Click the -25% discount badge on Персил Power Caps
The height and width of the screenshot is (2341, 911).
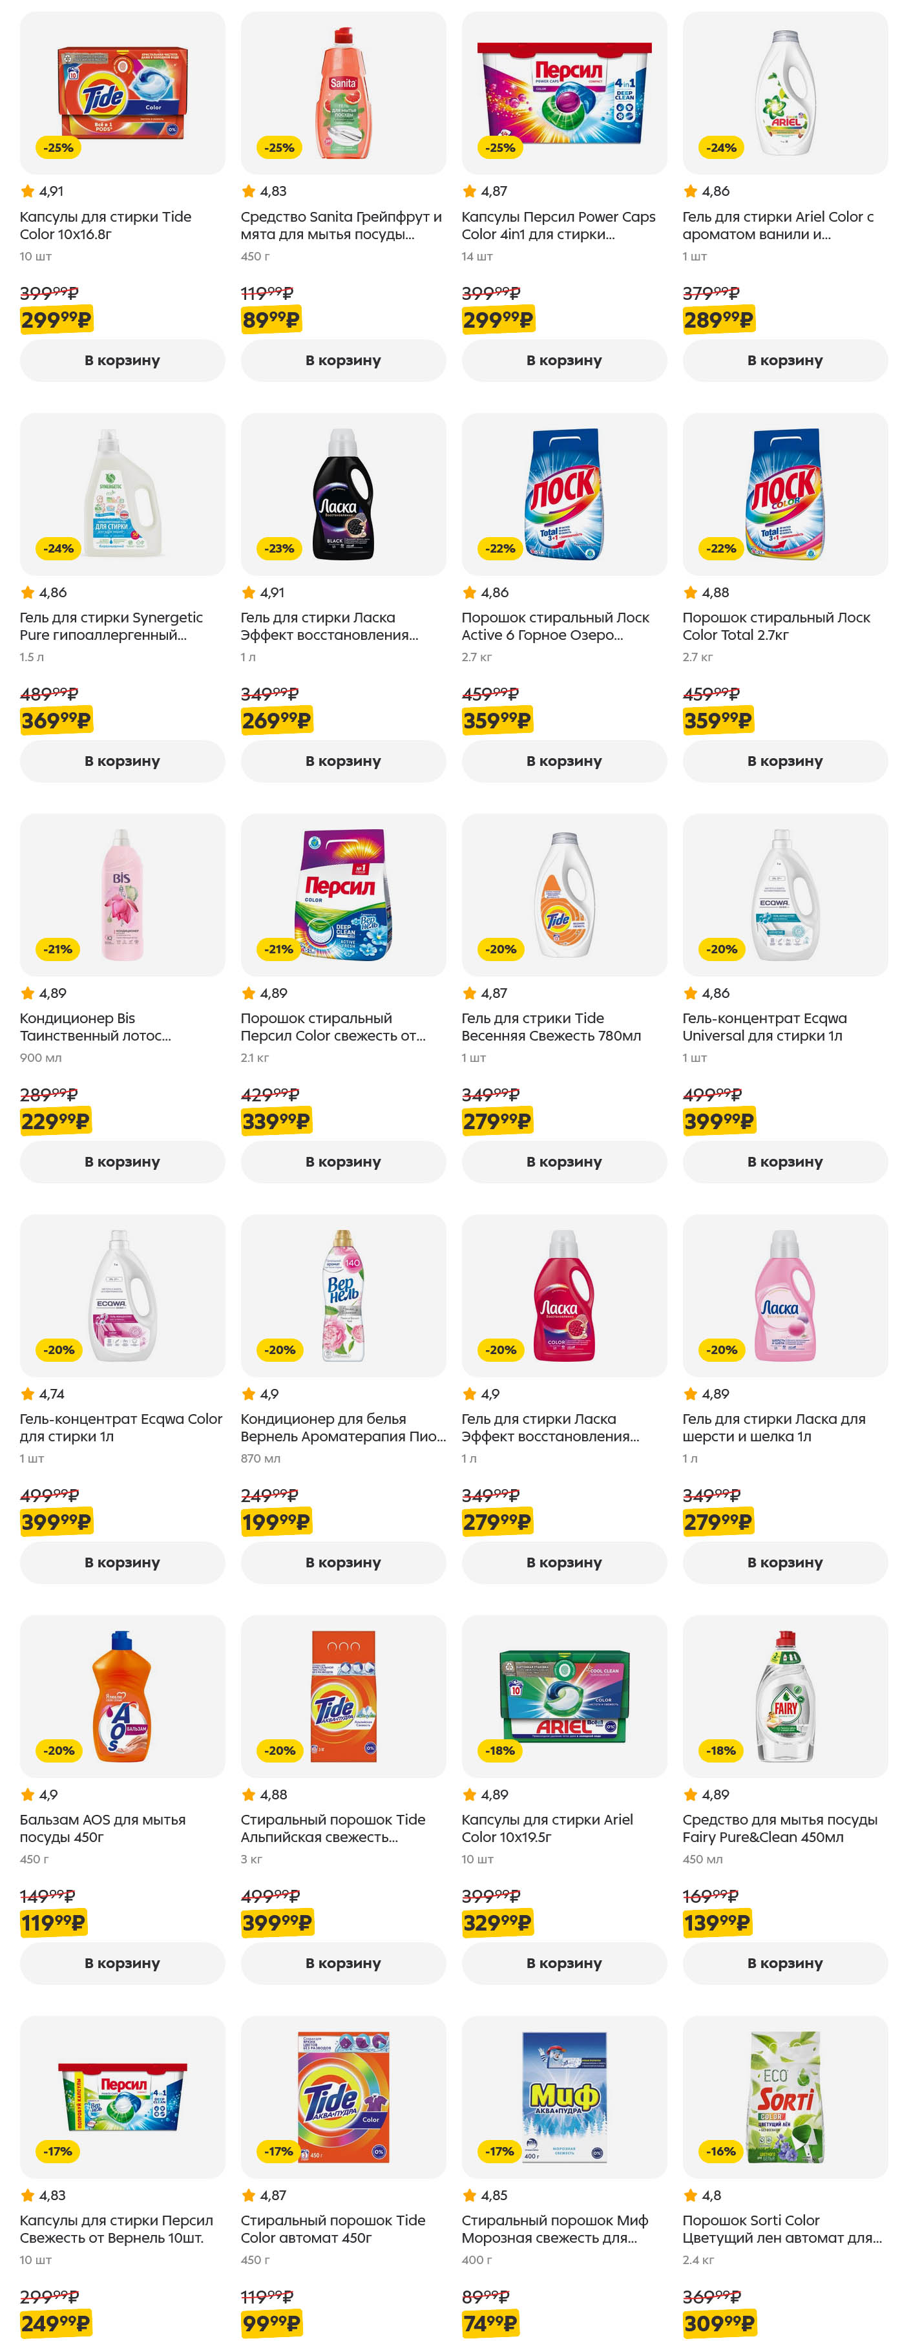(499, 147)
